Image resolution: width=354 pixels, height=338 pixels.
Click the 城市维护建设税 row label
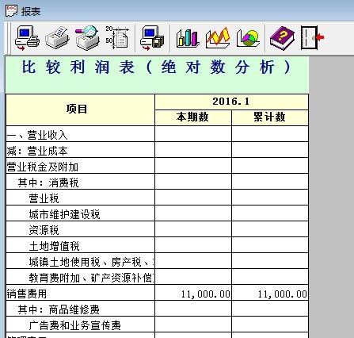coord(64,214)
